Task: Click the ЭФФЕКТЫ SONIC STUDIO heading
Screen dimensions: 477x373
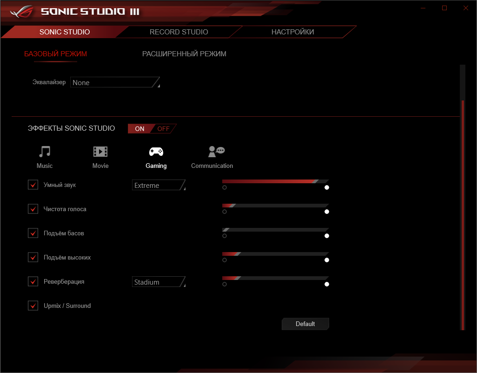Action: [x=72, y=128]
